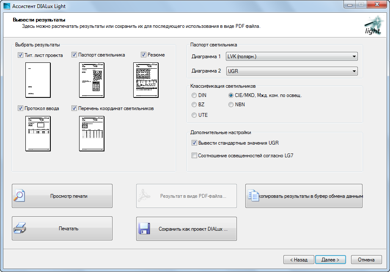Enable Соотношение освещенностей согласно LG7
The width and height of the screenshot is (390, 272).
(195, 156)
